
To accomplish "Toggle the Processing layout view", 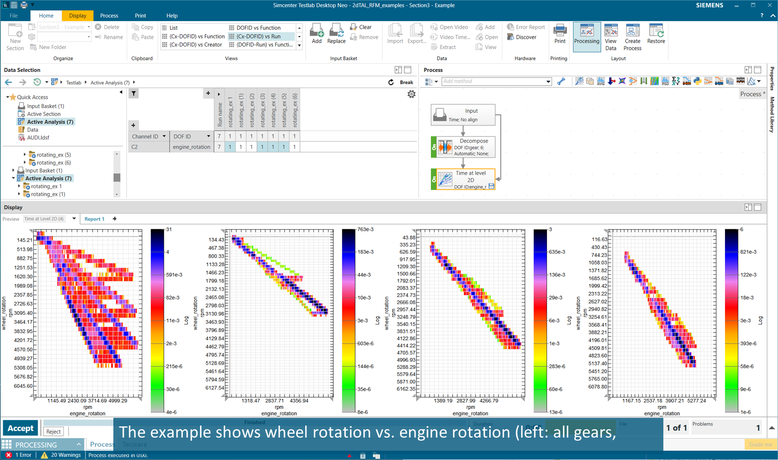I will (x=587, y=37).
